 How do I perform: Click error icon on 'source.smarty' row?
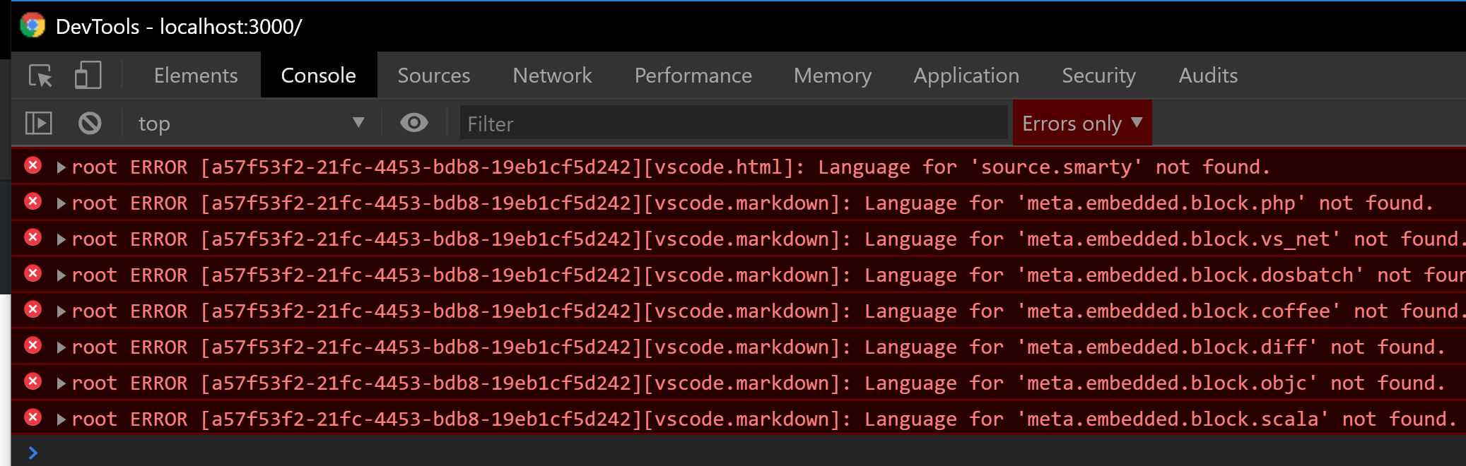(x=33, y=166)
